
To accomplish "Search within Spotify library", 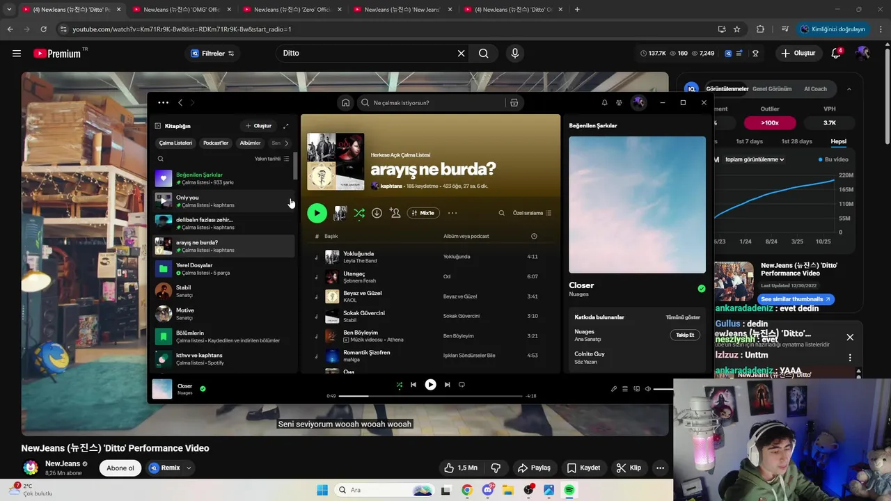I will point(160,159).
